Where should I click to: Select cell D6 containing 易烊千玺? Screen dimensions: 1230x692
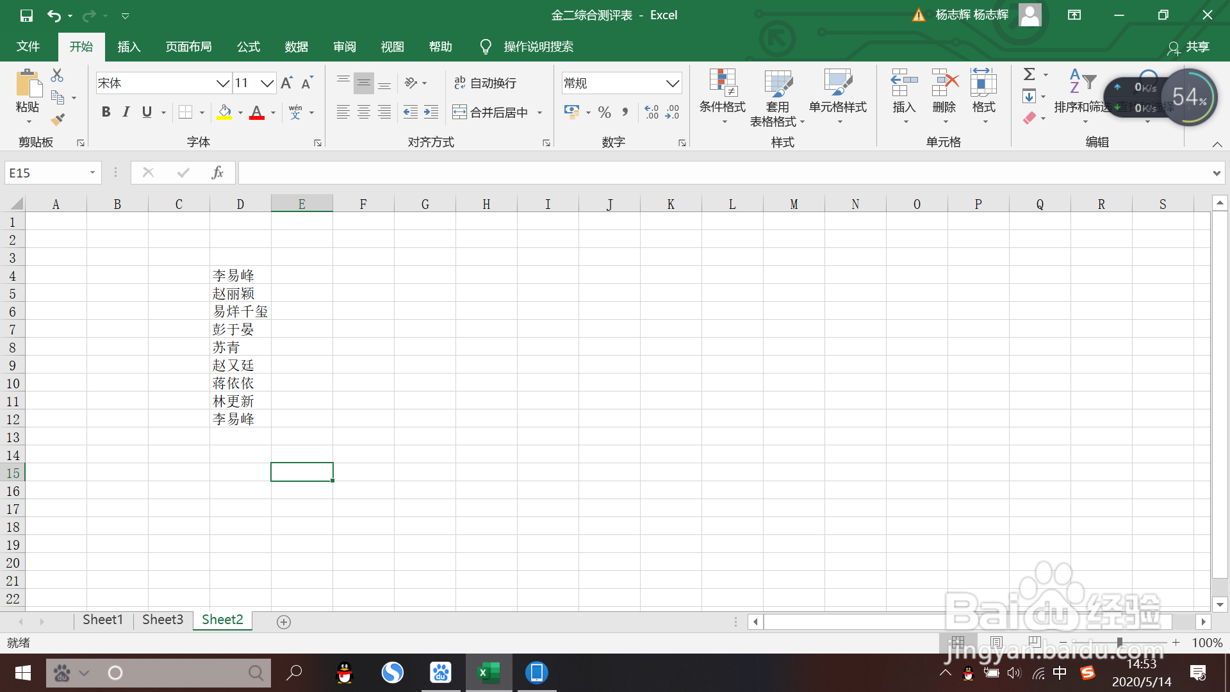(x=240, y=311)
